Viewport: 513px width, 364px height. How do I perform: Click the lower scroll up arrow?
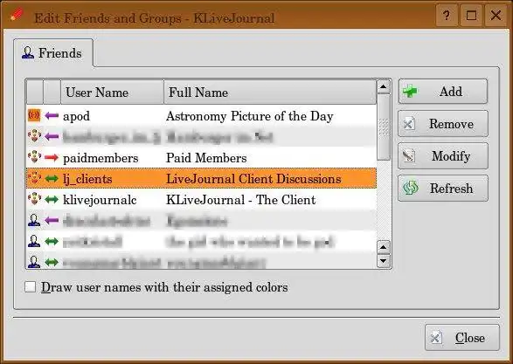pyautogui.click(x=383, y=247)
